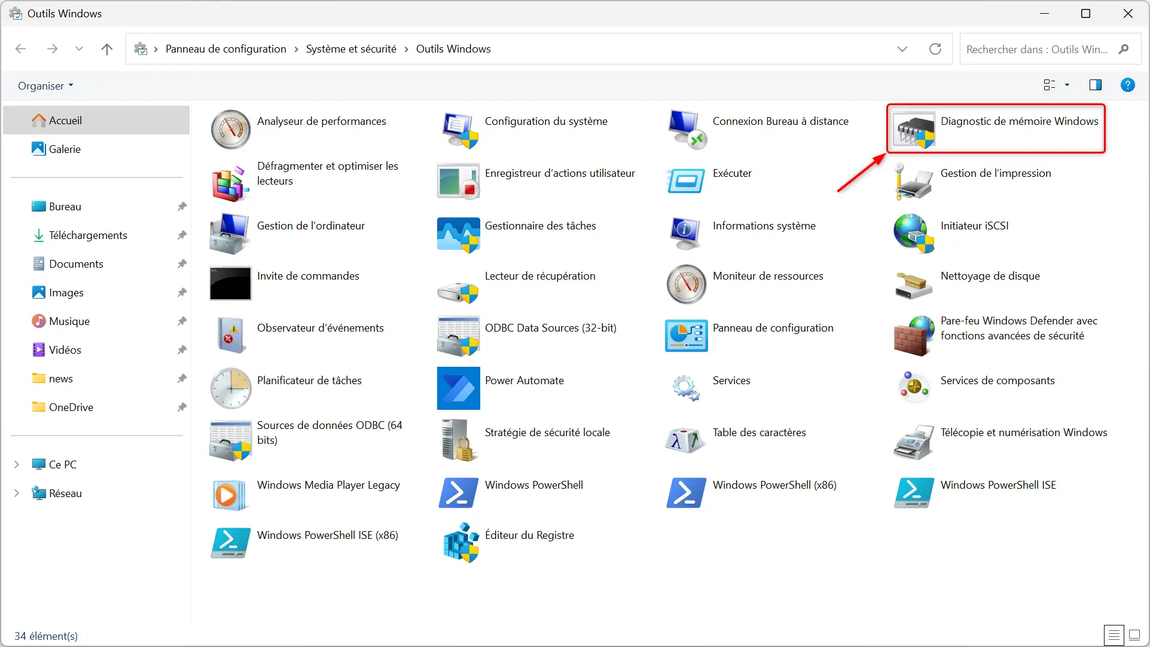Open Documents in quick access
Image resolution: width=1150 pixels, height=647 pixels.
(96, 263)
